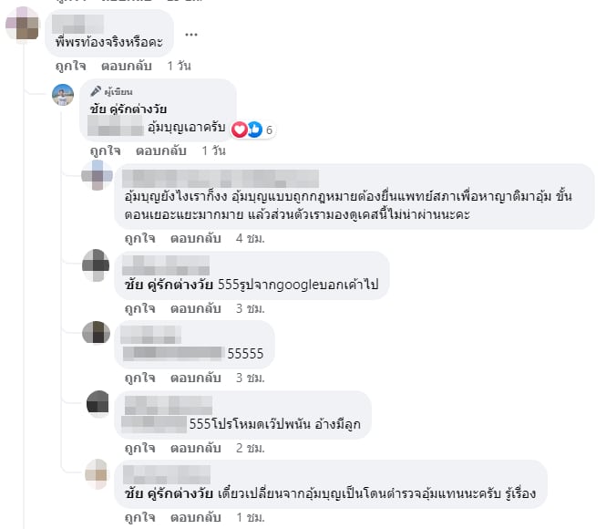Open the three-dots menu on top comment
The height and width of the screenshot is (529, 606).
(191, 35)
